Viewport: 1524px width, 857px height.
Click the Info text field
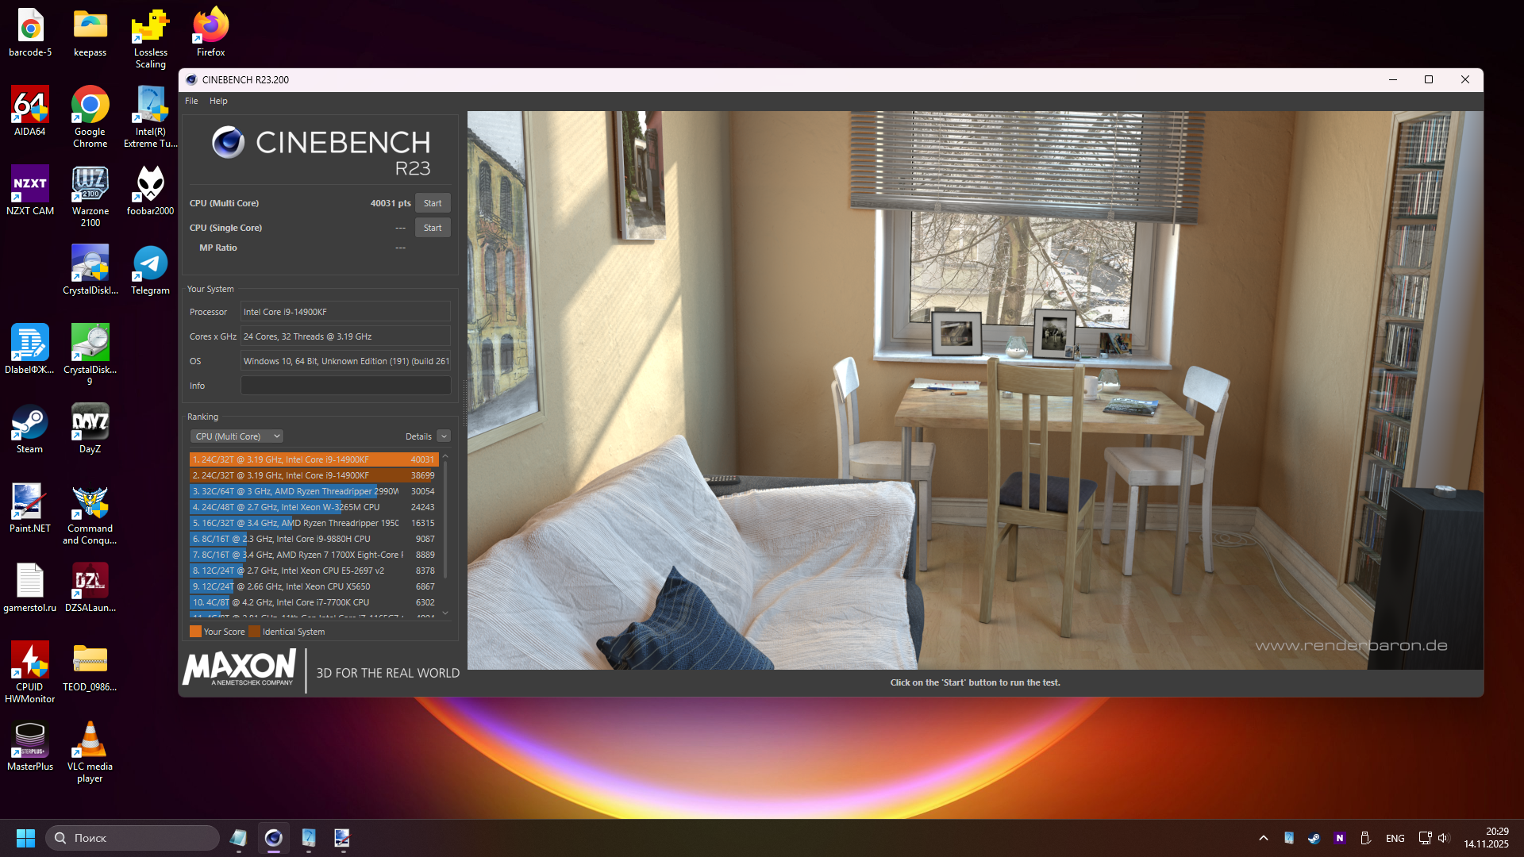coord(345,386)
